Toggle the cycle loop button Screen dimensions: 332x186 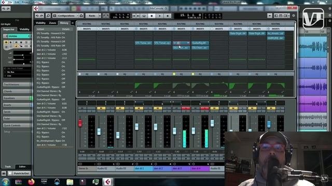[144, 16]
